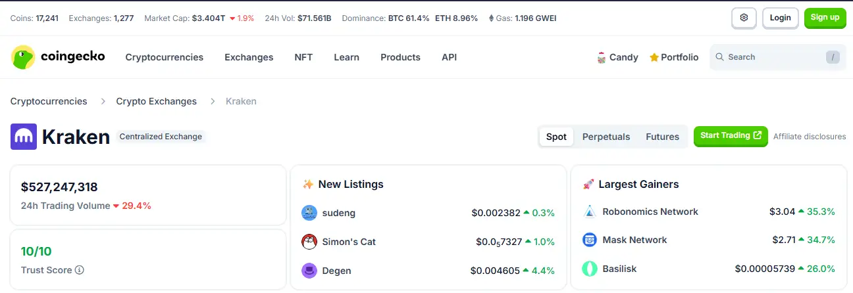Click the Degen coin icon
The height and width of the screenshot is (293, 853).
[x=309, y=271]
